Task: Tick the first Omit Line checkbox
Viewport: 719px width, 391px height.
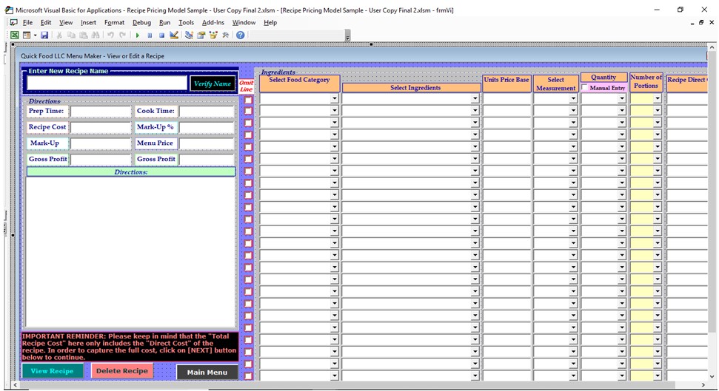Action: 248,99
